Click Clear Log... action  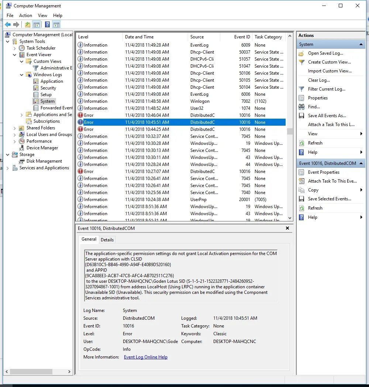click(x=319, y=80)
